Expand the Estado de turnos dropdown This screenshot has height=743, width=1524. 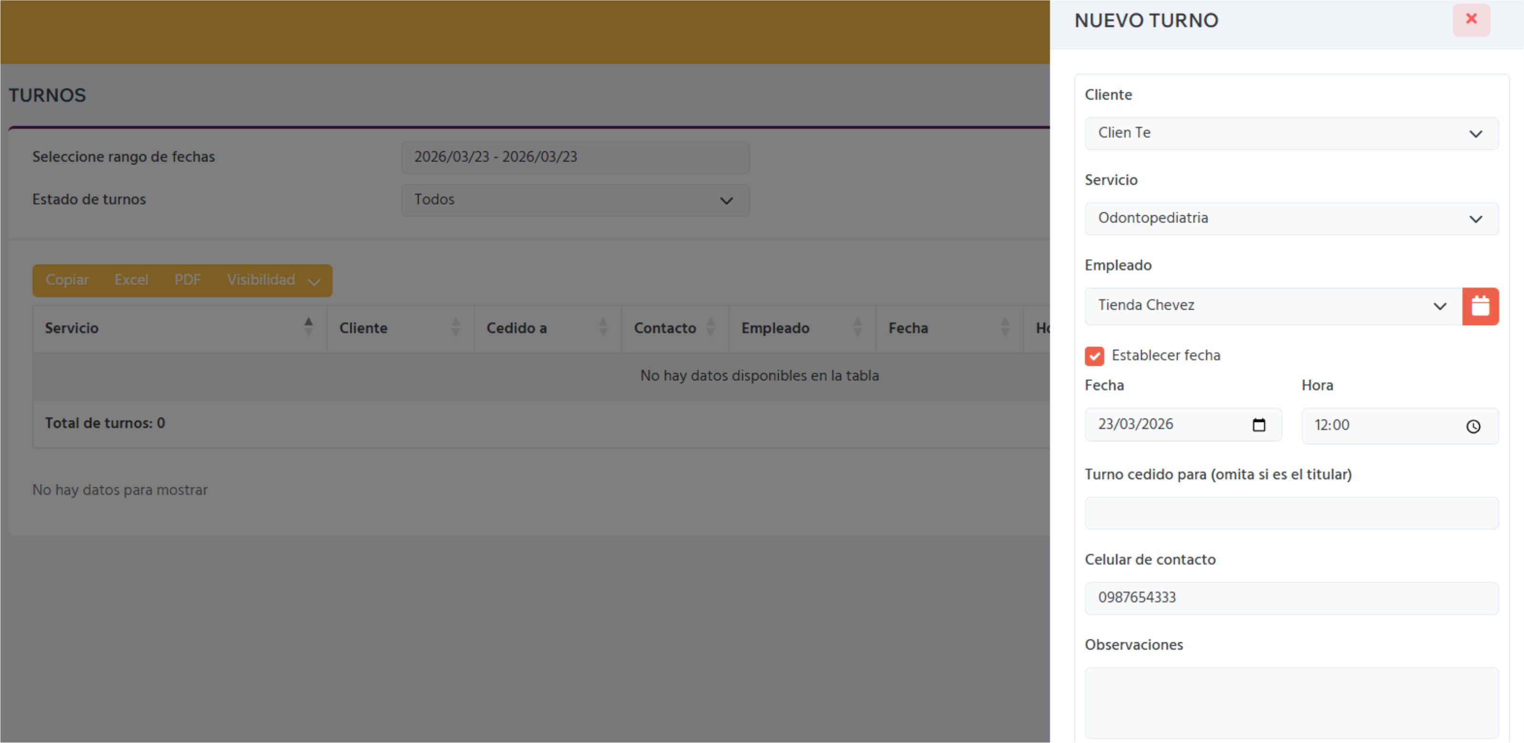pyautogui.click(x=574, y=200)
